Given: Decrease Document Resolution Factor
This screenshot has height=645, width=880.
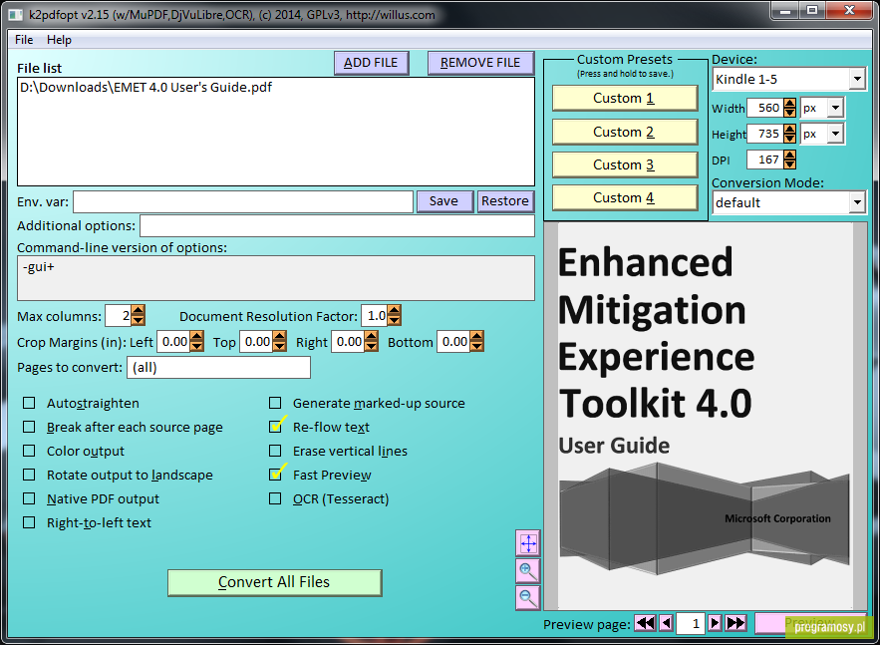Looking at the screenshot, I should point(394,321).
